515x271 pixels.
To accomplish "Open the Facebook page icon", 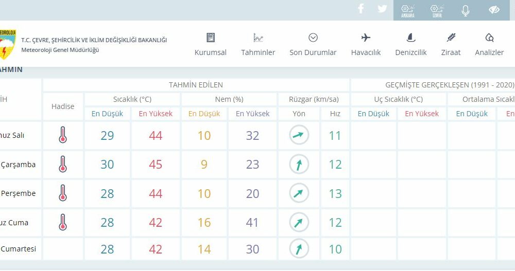I will point(360,9).
